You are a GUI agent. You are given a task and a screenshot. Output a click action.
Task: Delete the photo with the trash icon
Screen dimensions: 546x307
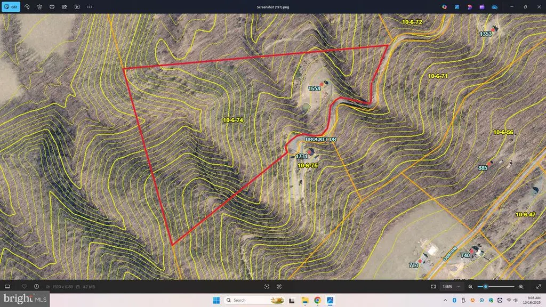[39, 7]
